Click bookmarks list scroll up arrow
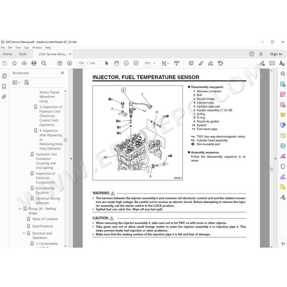 [65, 91]
